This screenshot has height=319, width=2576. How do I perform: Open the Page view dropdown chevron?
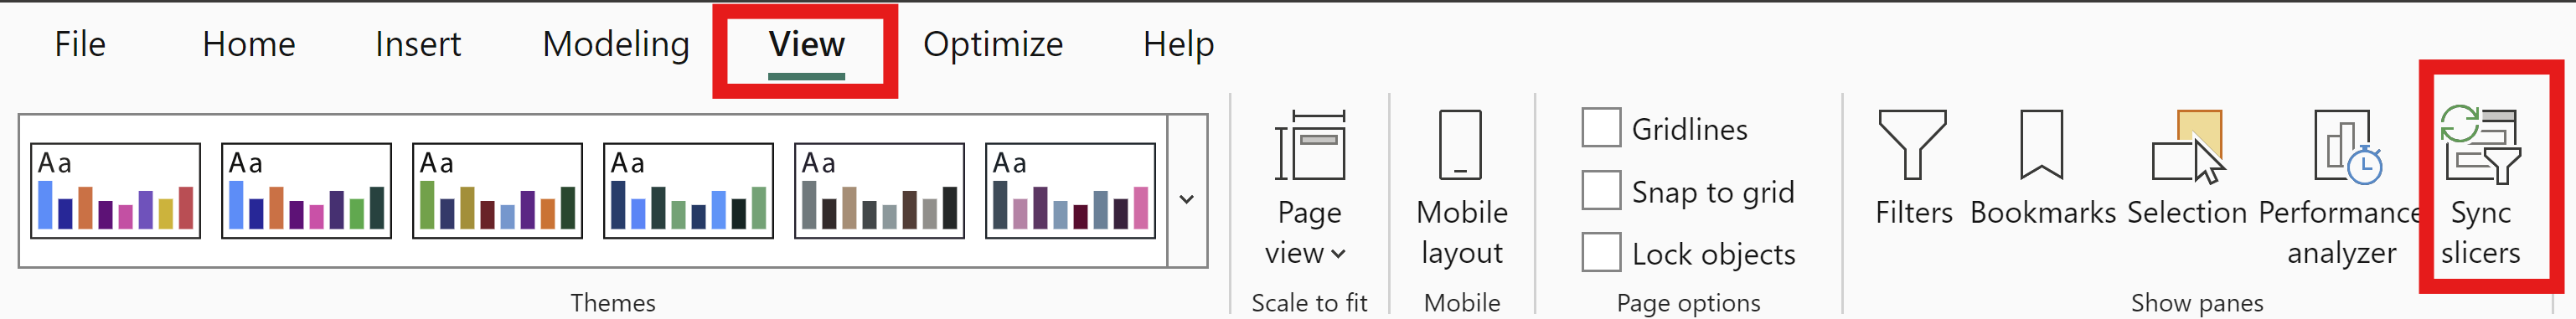[x=1338, y=254]
